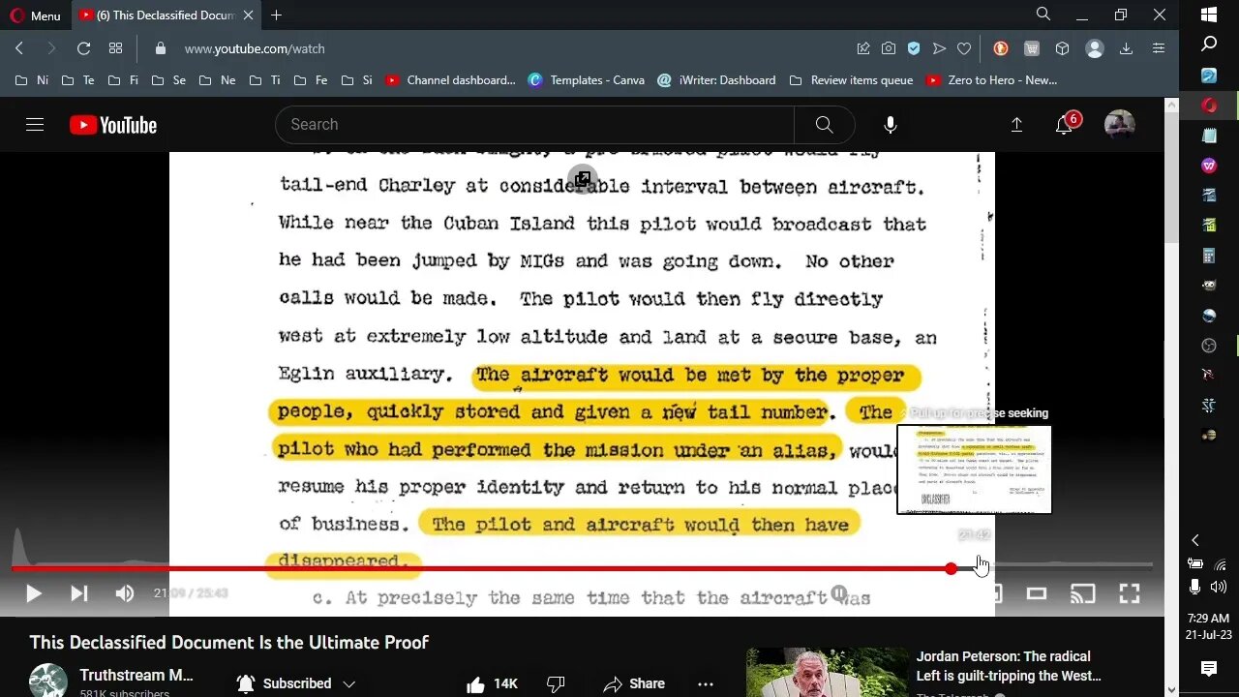1239x697 pixels.
Task: Open Opera Speed Dial start page
Action: click(115, 48)
